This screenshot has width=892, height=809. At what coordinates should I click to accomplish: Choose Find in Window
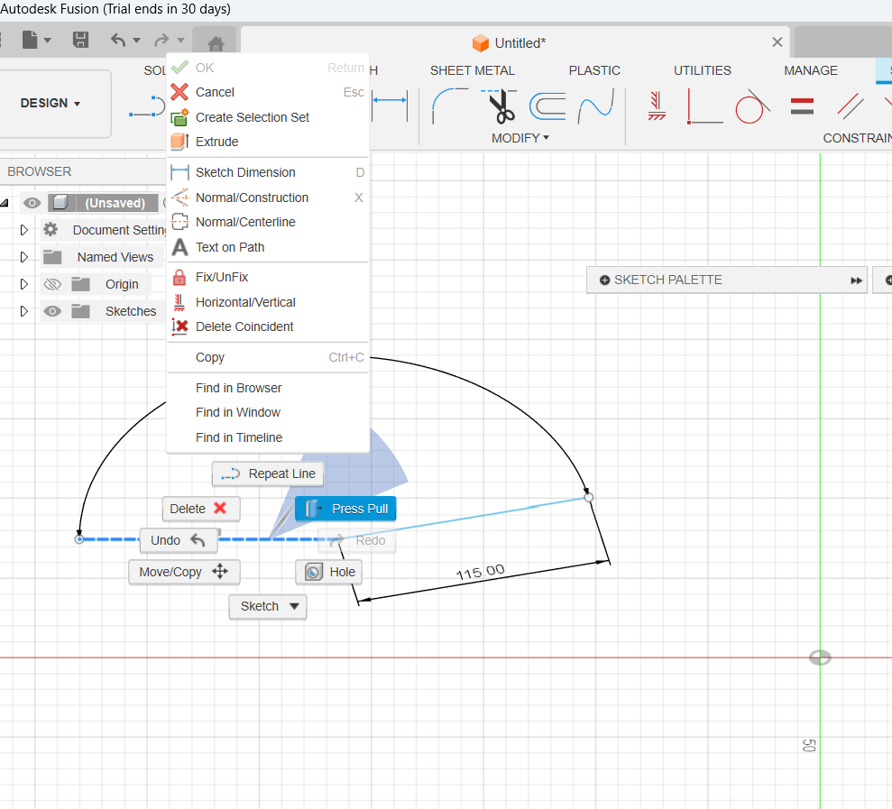[267, 412]
